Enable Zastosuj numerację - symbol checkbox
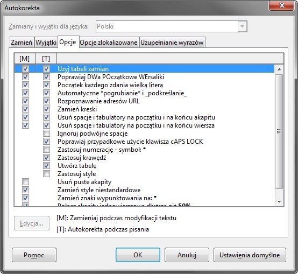 [x=46, y=150]
